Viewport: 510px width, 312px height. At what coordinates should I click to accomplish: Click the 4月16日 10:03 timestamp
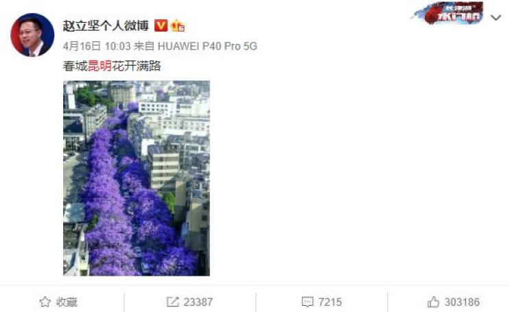(97, 46)
